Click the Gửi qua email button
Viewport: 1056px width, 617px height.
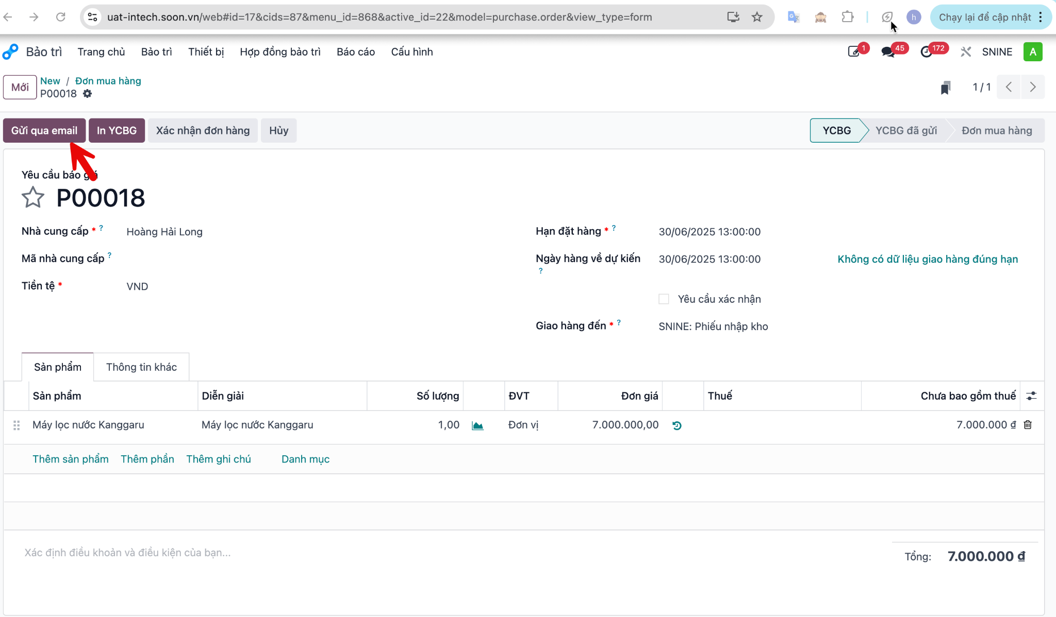click(44, 130)
